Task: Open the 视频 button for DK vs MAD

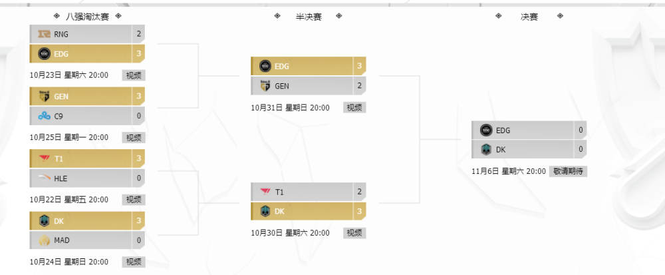Action: pos(134,262)
